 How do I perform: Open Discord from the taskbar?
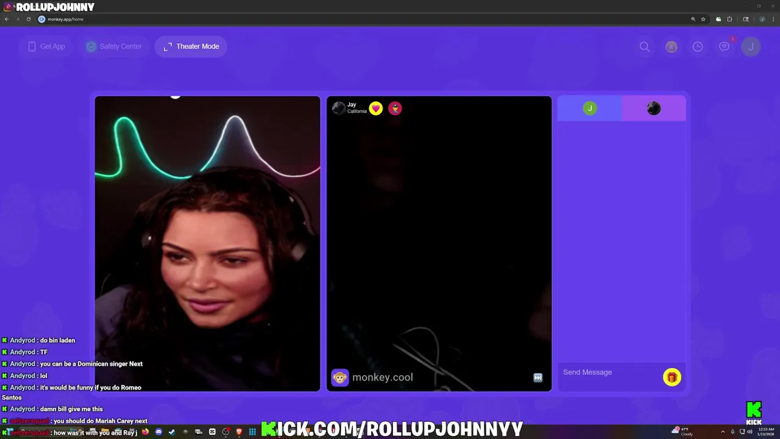pyautogui.click(x=158, y=432)
